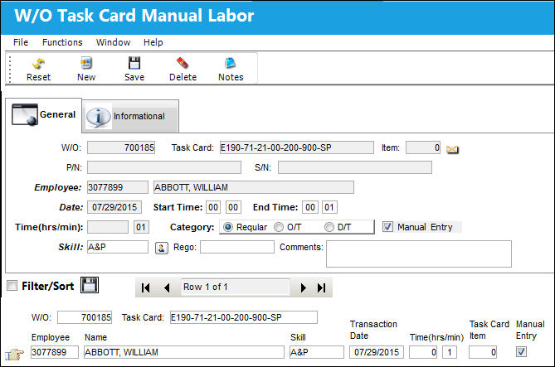Click the Skill cell A&P in the grid
Image resolution: width=555 pixels, height=367 pixels.
pos(317,352)
